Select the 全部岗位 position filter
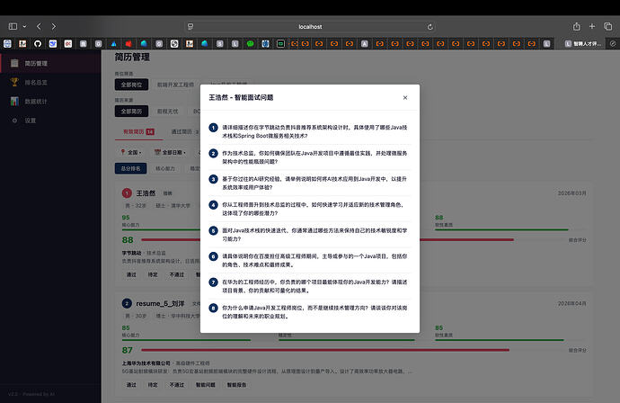Screen dimensions: 620x403 click(x=132, y=85)
